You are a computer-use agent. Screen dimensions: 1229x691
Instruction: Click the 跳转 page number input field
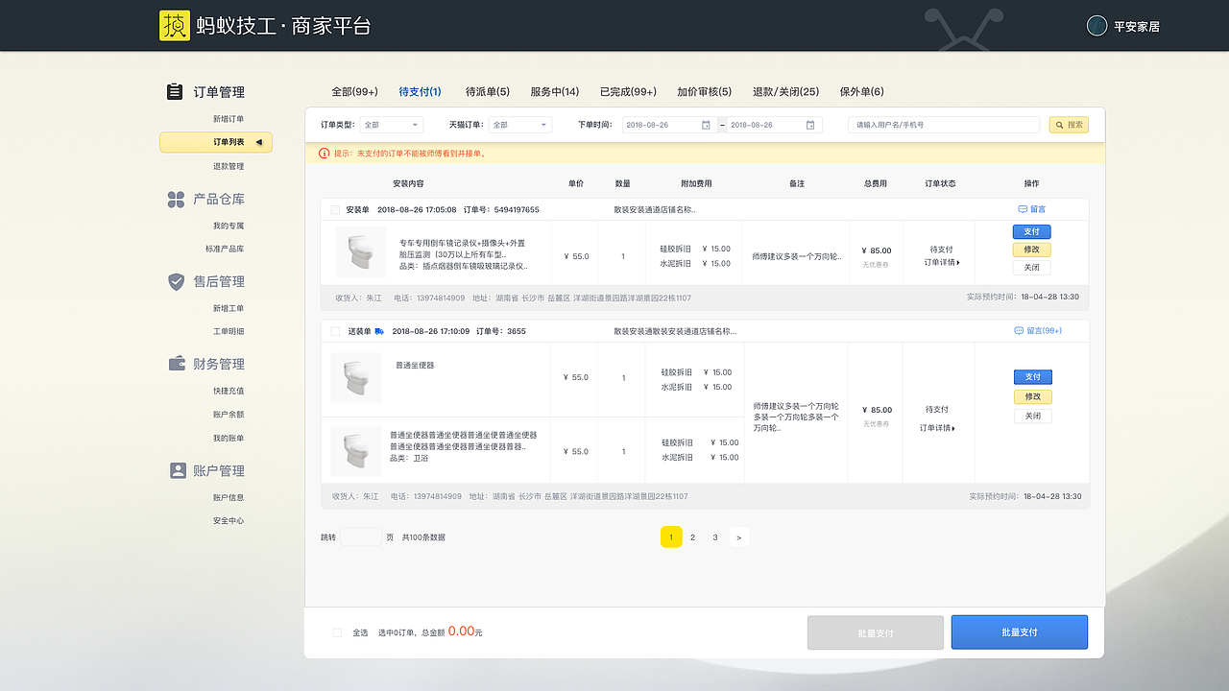point(361,536)
